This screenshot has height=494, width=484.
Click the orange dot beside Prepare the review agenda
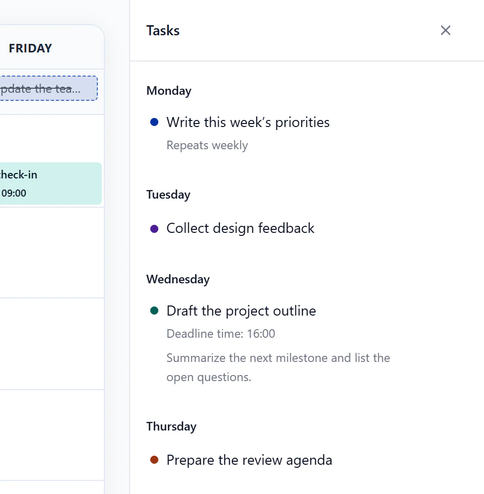154,460
